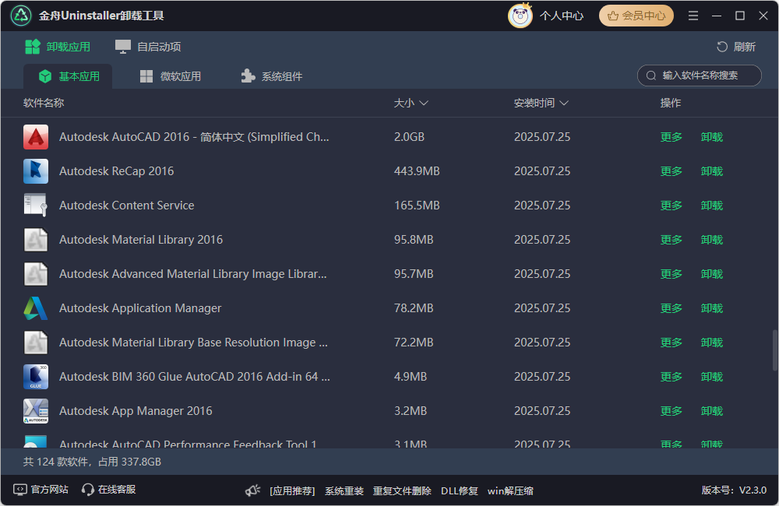Click the software name search box
Screen dimensions: 779x506
coord(699,76)
